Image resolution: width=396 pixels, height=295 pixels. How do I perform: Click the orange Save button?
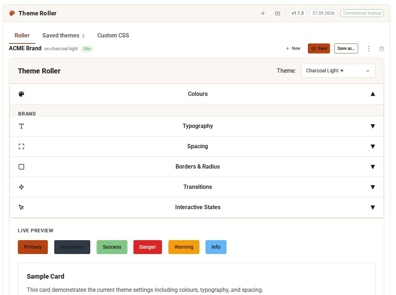[x=319, y=48]
